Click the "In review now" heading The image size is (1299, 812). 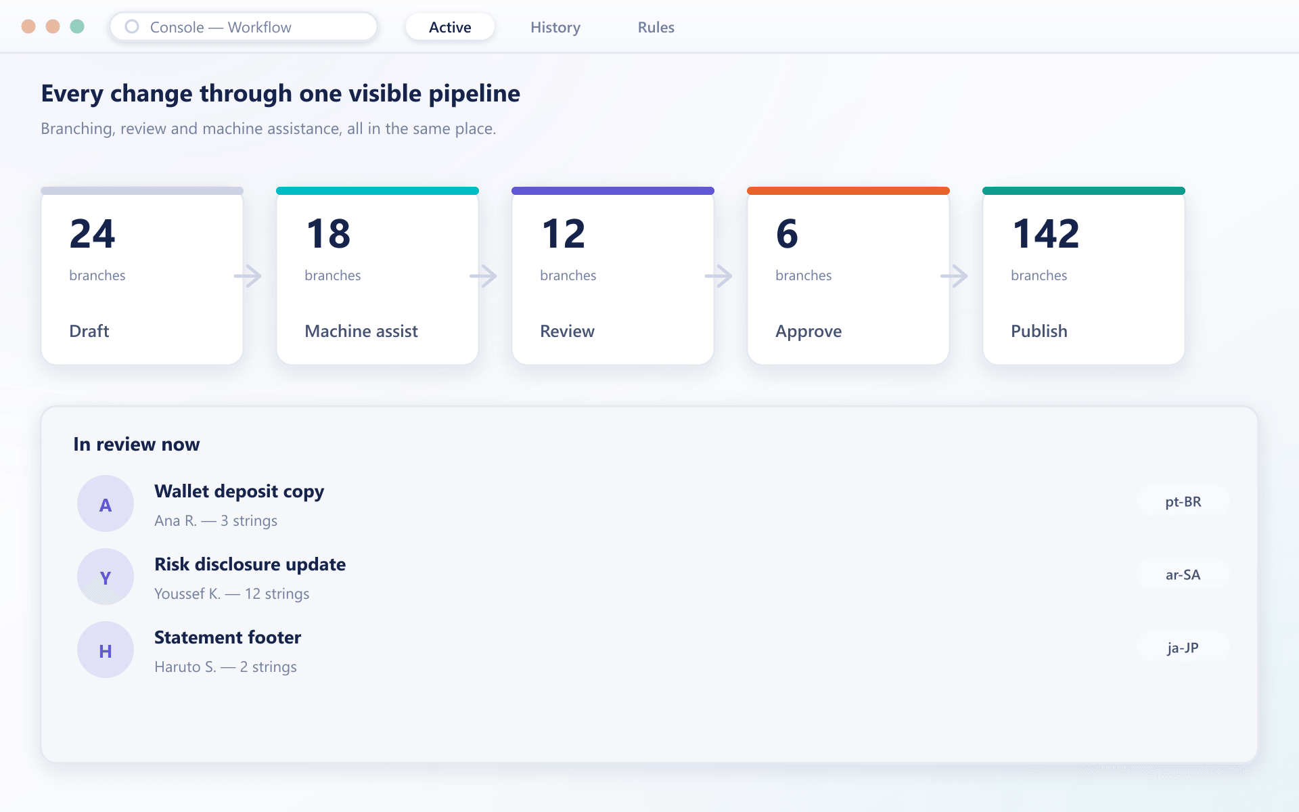pyautogui.click(x=137, y=444)
